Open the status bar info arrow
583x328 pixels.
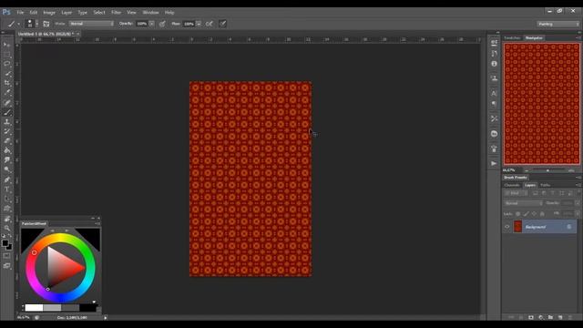click(x=106, y=318)
